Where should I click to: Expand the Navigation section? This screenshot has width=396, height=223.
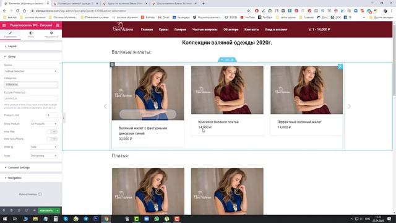pos(31,178)
